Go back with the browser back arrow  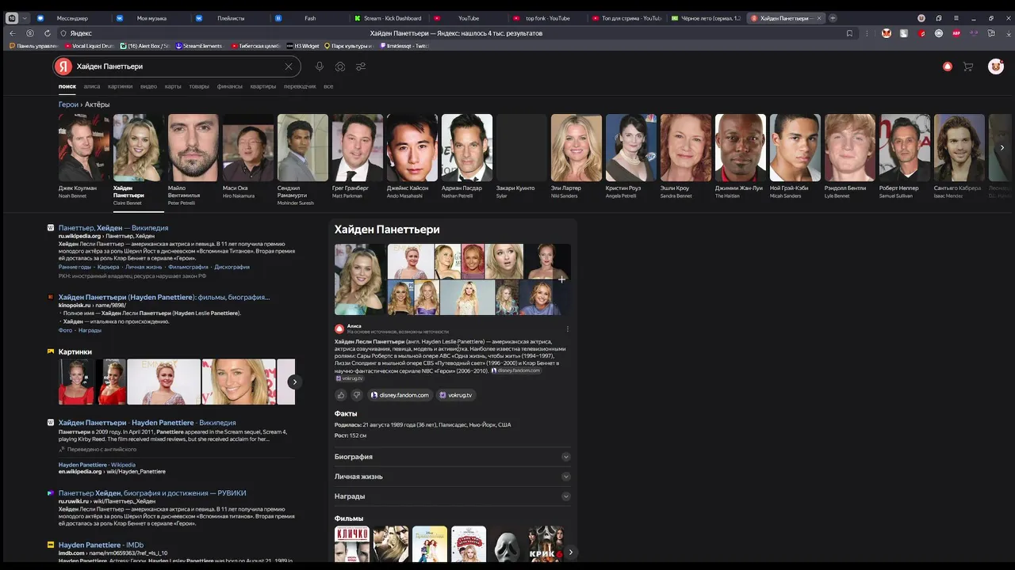click(12, 33)
